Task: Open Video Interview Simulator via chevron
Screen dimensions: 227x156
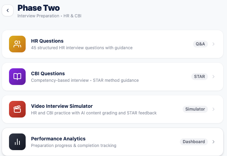Action: pos(213,109)
